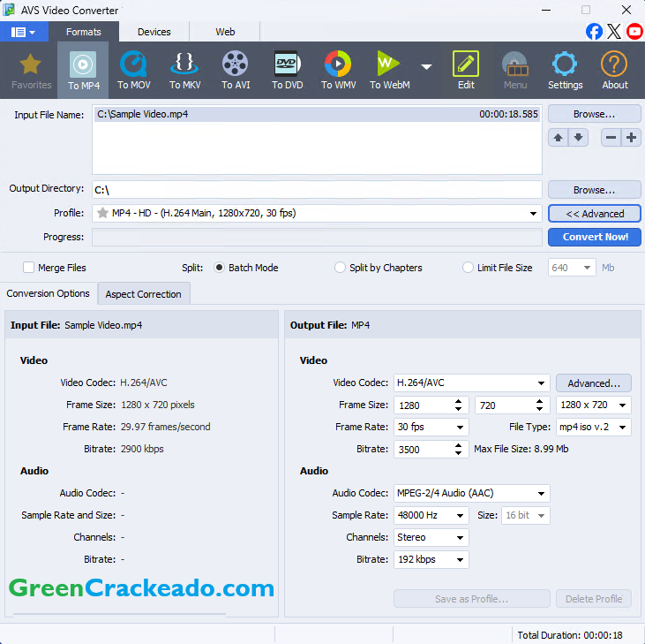Select the Sample Video.mp4 input row
Screen dimensions: 645x644
click(x=317, y=114)
